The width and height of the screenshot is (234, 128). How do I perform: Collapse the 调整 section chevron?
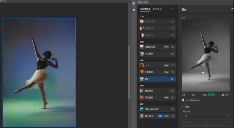[x=183, y=107]
